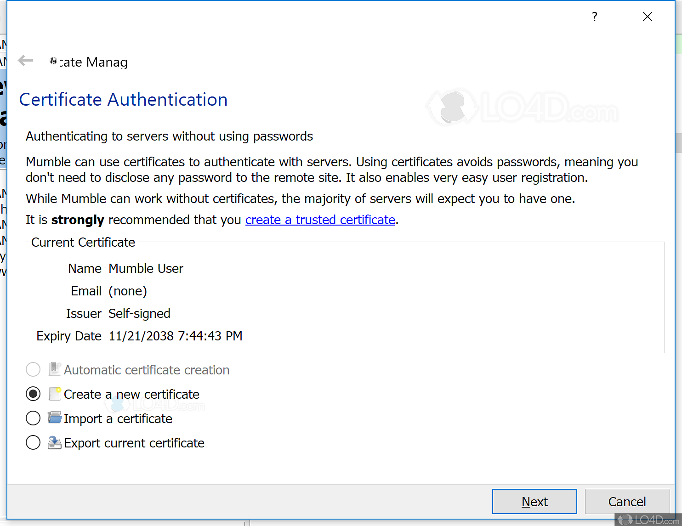Click the Mumble icon in the title bar
Viewport: 682px width, 526px height.
[53, 61]
